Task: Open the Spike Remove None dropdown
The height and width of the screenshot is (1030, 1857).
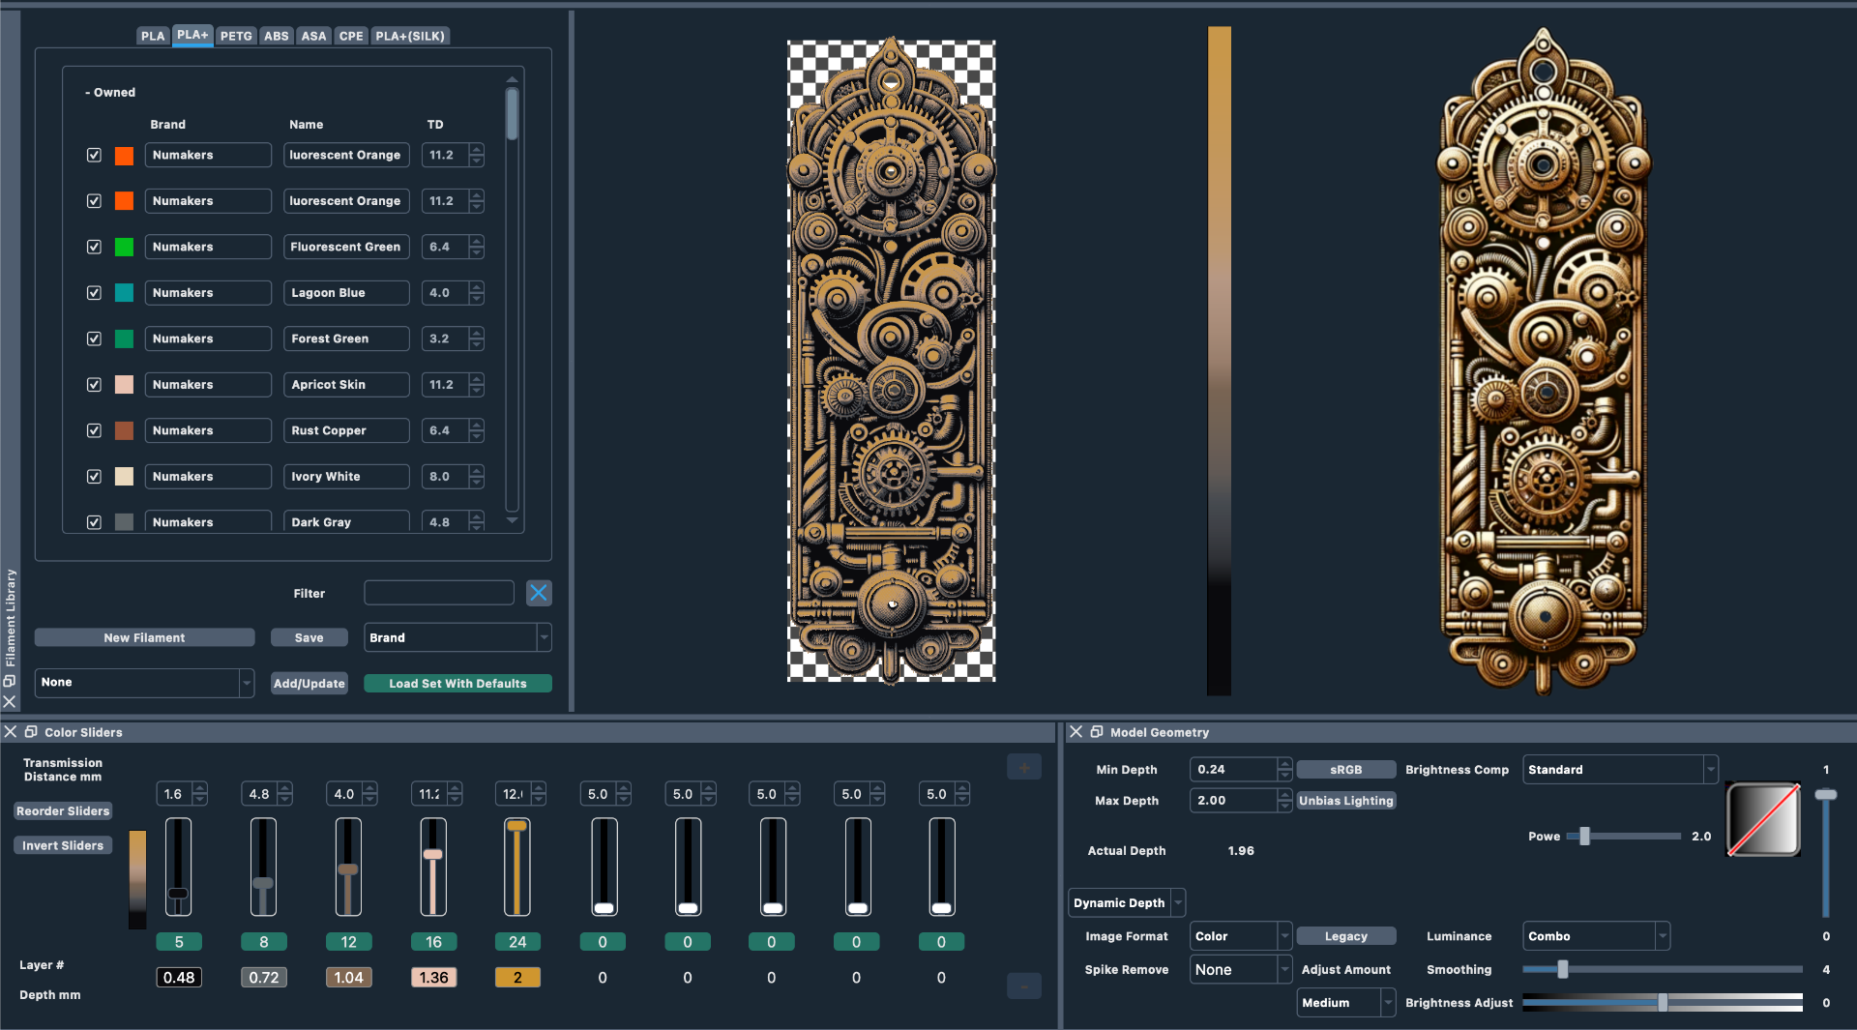Action: [x=1240, y=970]
